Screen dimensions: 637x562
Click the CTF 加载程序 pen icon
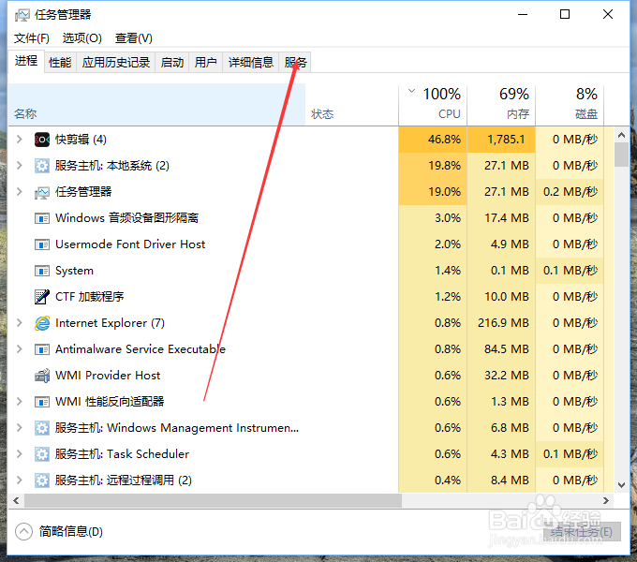tap(42, 297)
